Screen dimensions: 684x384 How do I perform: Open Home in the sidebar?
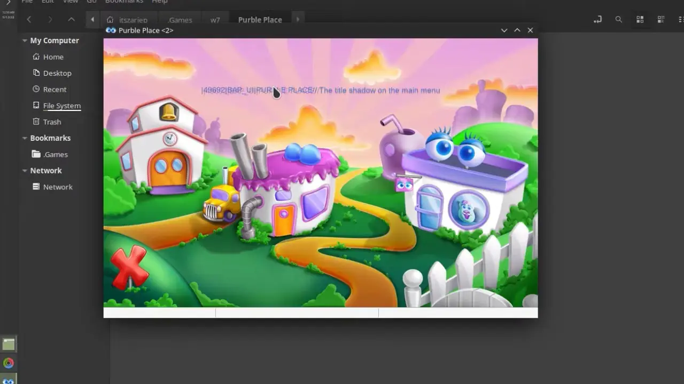tap(53, 57)
